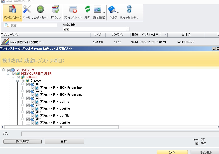
Task: Click the Prism application icon
Action: click(5, 42)
